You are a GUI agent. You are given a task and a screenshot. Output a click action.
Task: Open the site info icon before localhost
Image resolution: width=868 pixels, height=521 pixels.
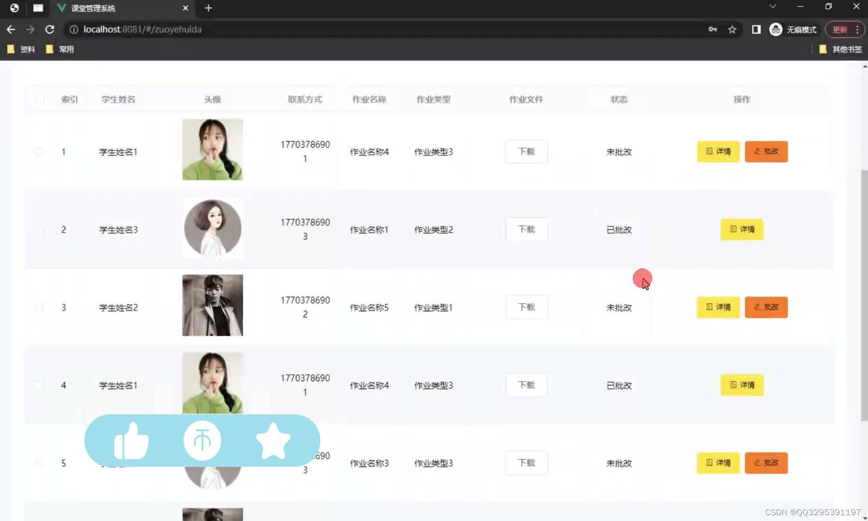(74, 29)
